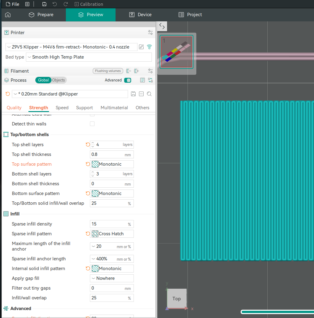The width and height of the screenshot is (314, 318).
Task: Reset Internal solid infill pattern value
Action: pyautogui.click(x=88, y=269)
